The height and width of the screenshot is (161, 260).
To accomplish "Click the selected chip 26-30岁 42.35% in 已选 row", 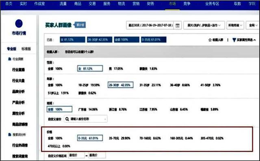I will pos(100,40).
